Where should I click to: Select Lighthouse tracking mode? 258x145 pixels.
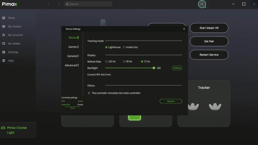(113, 47)
